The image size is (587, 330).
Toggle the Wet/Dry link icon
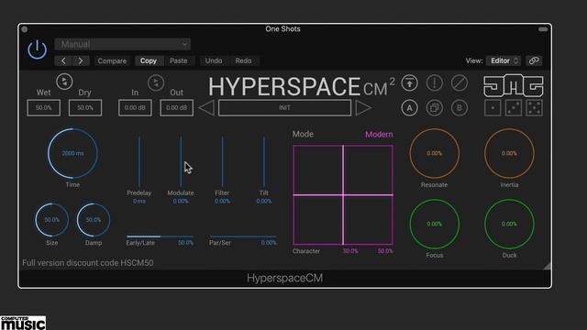[x=64, y=82]
